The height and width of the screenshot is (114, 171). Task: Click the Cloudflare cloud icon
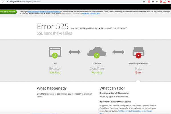[97, 52]
